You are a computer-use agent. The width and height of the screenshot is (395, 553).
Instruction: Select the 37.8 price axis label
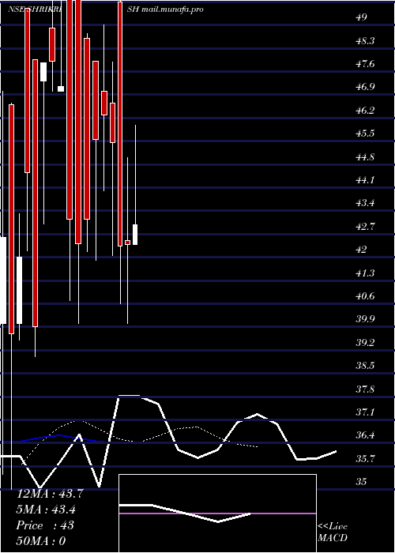[x=365, y=389]
